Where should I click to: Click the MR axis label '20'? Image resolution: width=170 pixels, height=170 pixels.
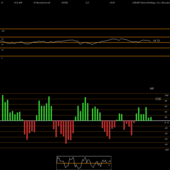[166, 117]
